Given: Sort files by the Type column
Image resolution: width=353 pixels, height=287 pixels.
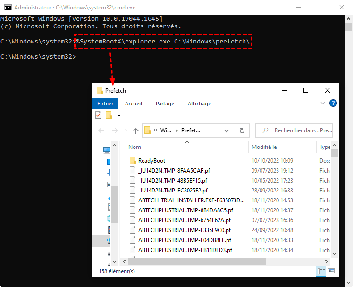Looking at the screenshot, I should click(x=325, y=147).
